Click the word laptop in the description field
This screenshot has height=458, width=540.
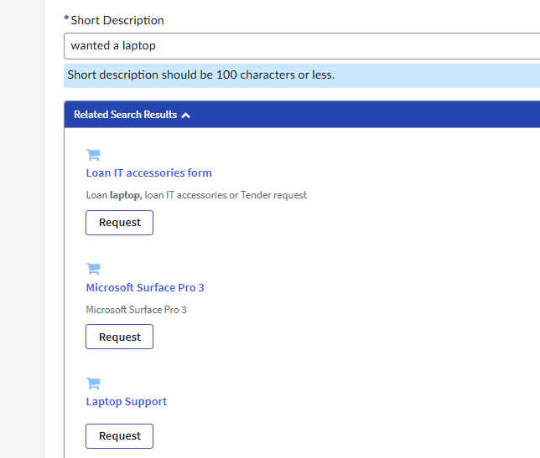coord(139,46)
